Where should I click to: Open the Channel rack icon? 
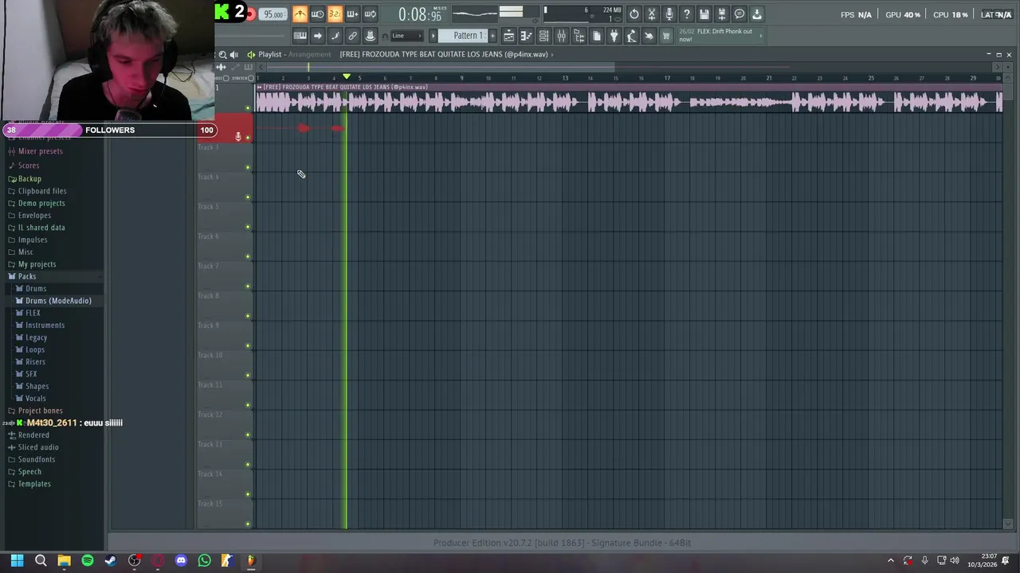point(543,36)
